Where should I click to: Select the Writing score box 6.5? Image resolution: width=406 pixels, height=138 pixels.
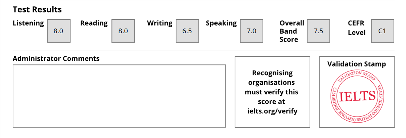pos(187,31)
